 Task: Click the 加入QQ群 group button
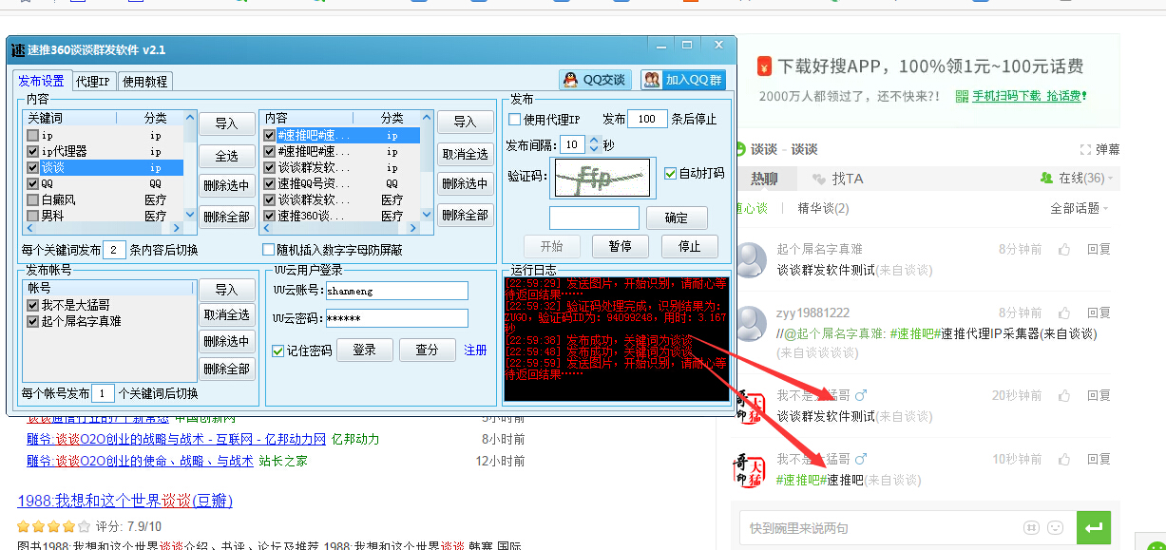tap(682, 80)
